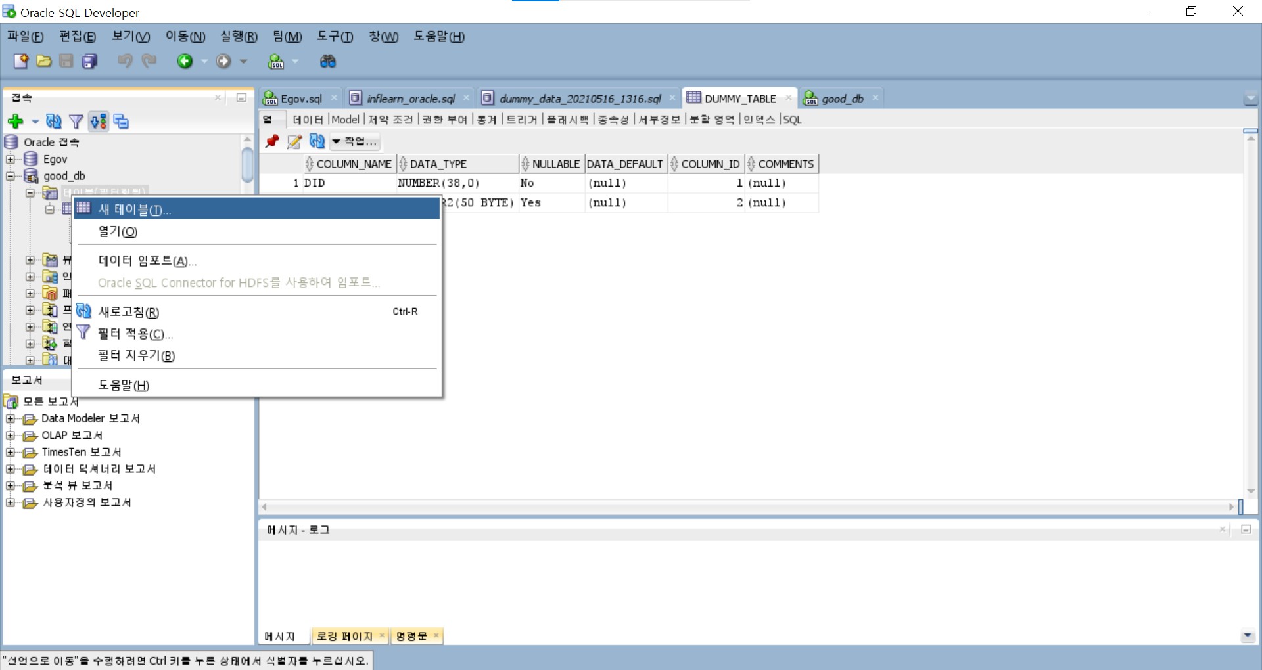Open SQL Worksheet icon in main toolbar
Screen dimensions: 1262x670
click(276, 61)
